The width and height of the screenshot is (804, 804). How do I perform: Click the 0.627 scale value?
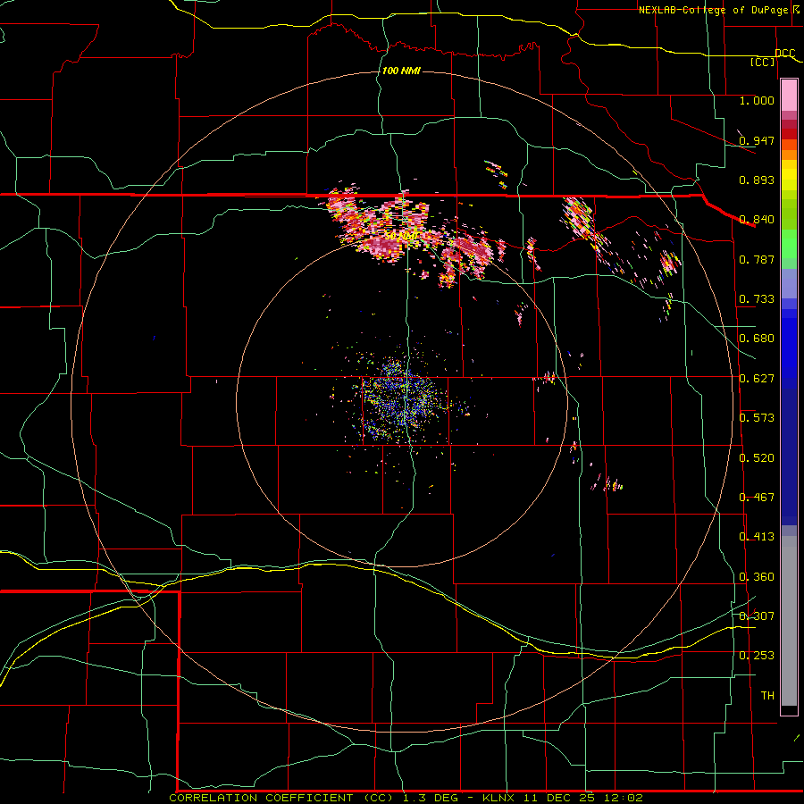click(x=757, y=379)
